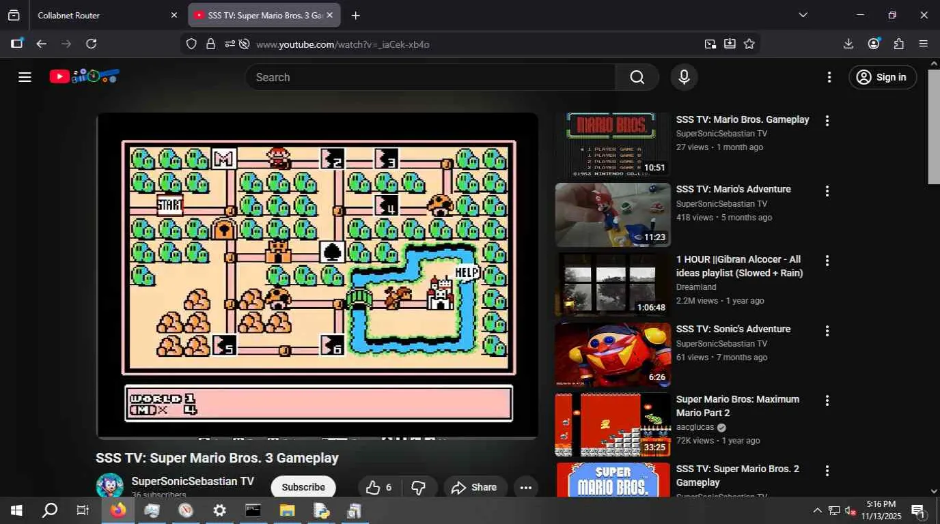Image resolution: width=940 pixels, height=524 pixels.
Task: Click the Share button
Action: click(475, 487)
